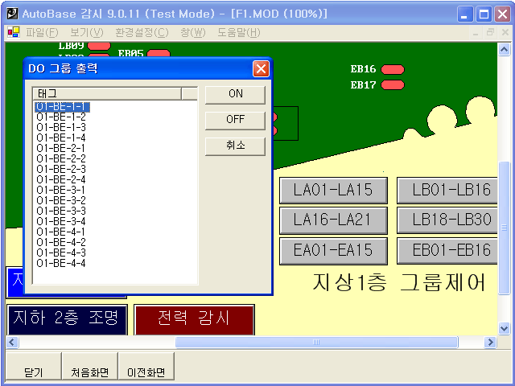Screen dimensions: 515x386
Task: Click the EB17 red lamp indicator
Action: (x=393, y=84)
